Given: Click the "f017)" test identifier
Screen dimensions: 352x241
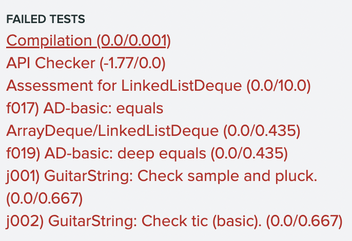Looking at the screenshot, I should (x=23, y=109).
